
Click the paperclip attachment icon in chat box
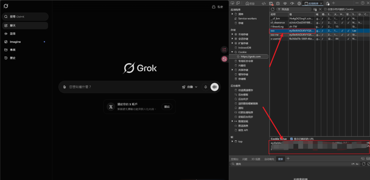[x=64, y=87]
